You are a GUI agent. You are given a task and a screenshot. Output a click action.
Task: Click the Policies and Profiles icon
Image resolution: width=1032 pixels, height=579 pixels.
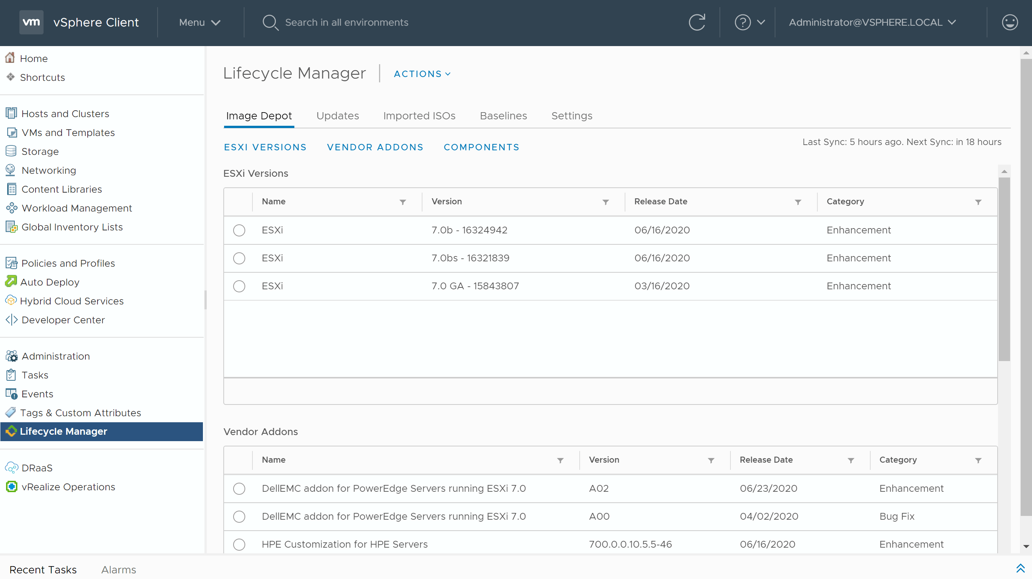pyautogui.click(x=11, y=263)
